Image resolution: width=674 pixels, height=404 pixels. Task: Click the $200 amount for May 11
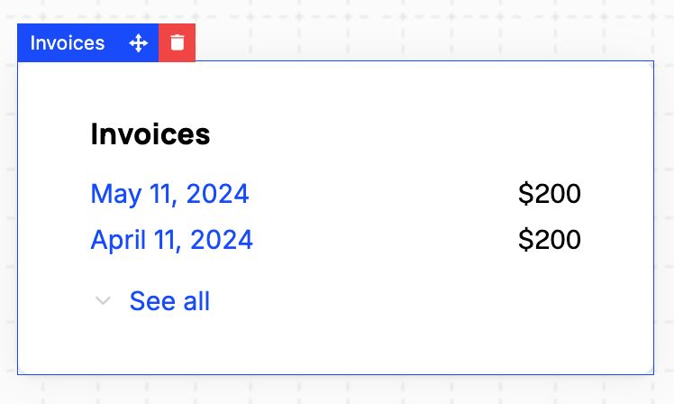tap(550, 194)
